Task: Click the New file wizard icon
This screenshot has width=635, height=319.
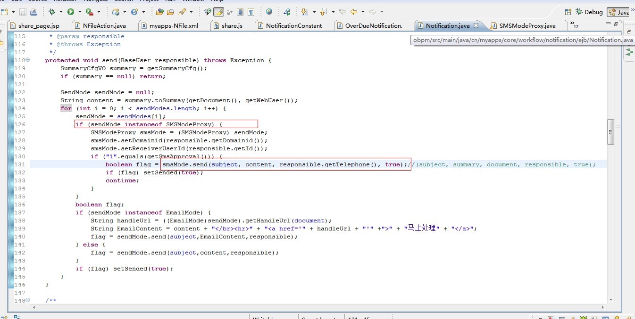Action: click(x=3, y=12)
